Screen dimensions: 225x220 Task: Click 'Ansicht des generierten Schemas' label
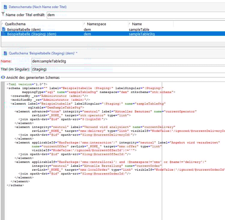click(x=33, y=77)
